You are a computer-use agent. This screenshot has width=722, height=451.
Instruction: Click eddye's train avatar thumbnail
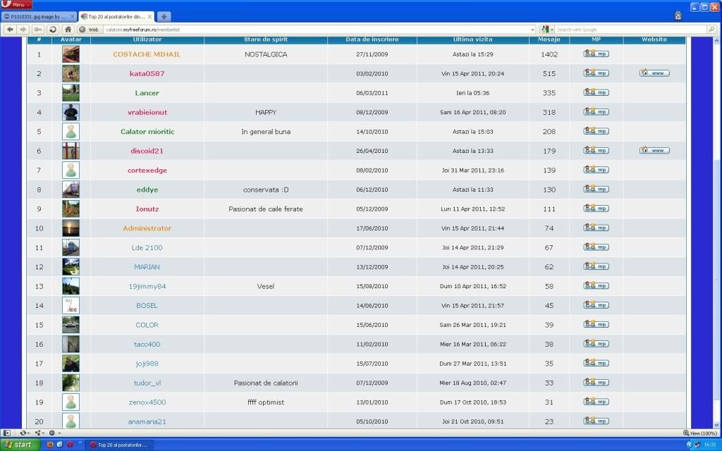pyautogui.click(x=71, y=190)
